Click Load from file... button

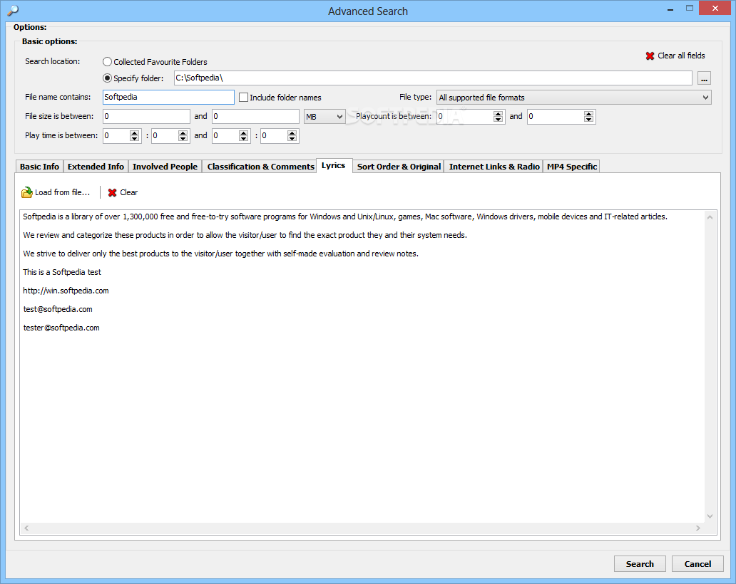[56, 192]
